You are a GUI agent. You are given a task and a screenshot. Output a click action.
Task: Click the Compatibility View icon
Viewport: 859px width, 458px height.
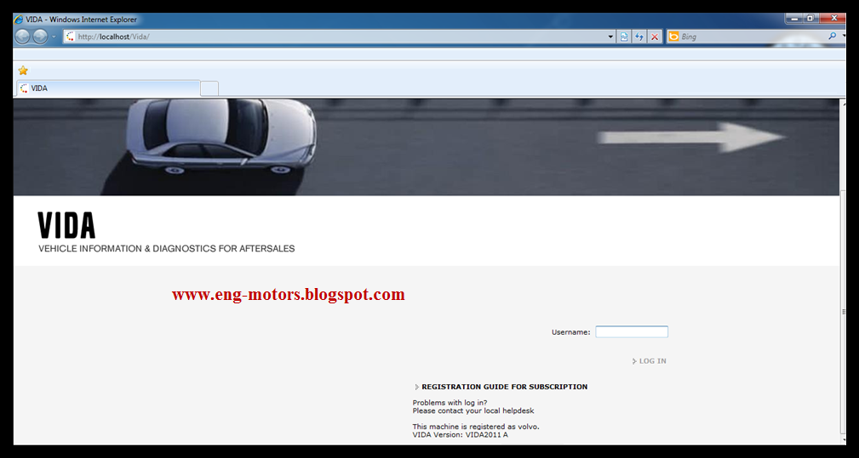tap(624, 37)
